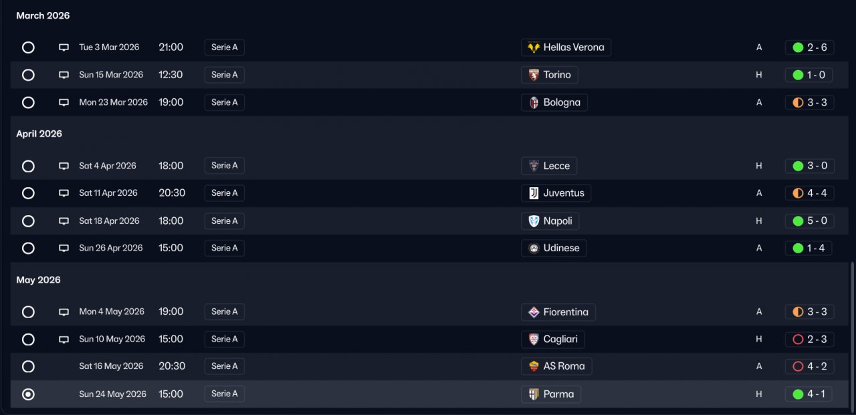Click the TV broadcast icon for Lecce match

pos(64,166)
